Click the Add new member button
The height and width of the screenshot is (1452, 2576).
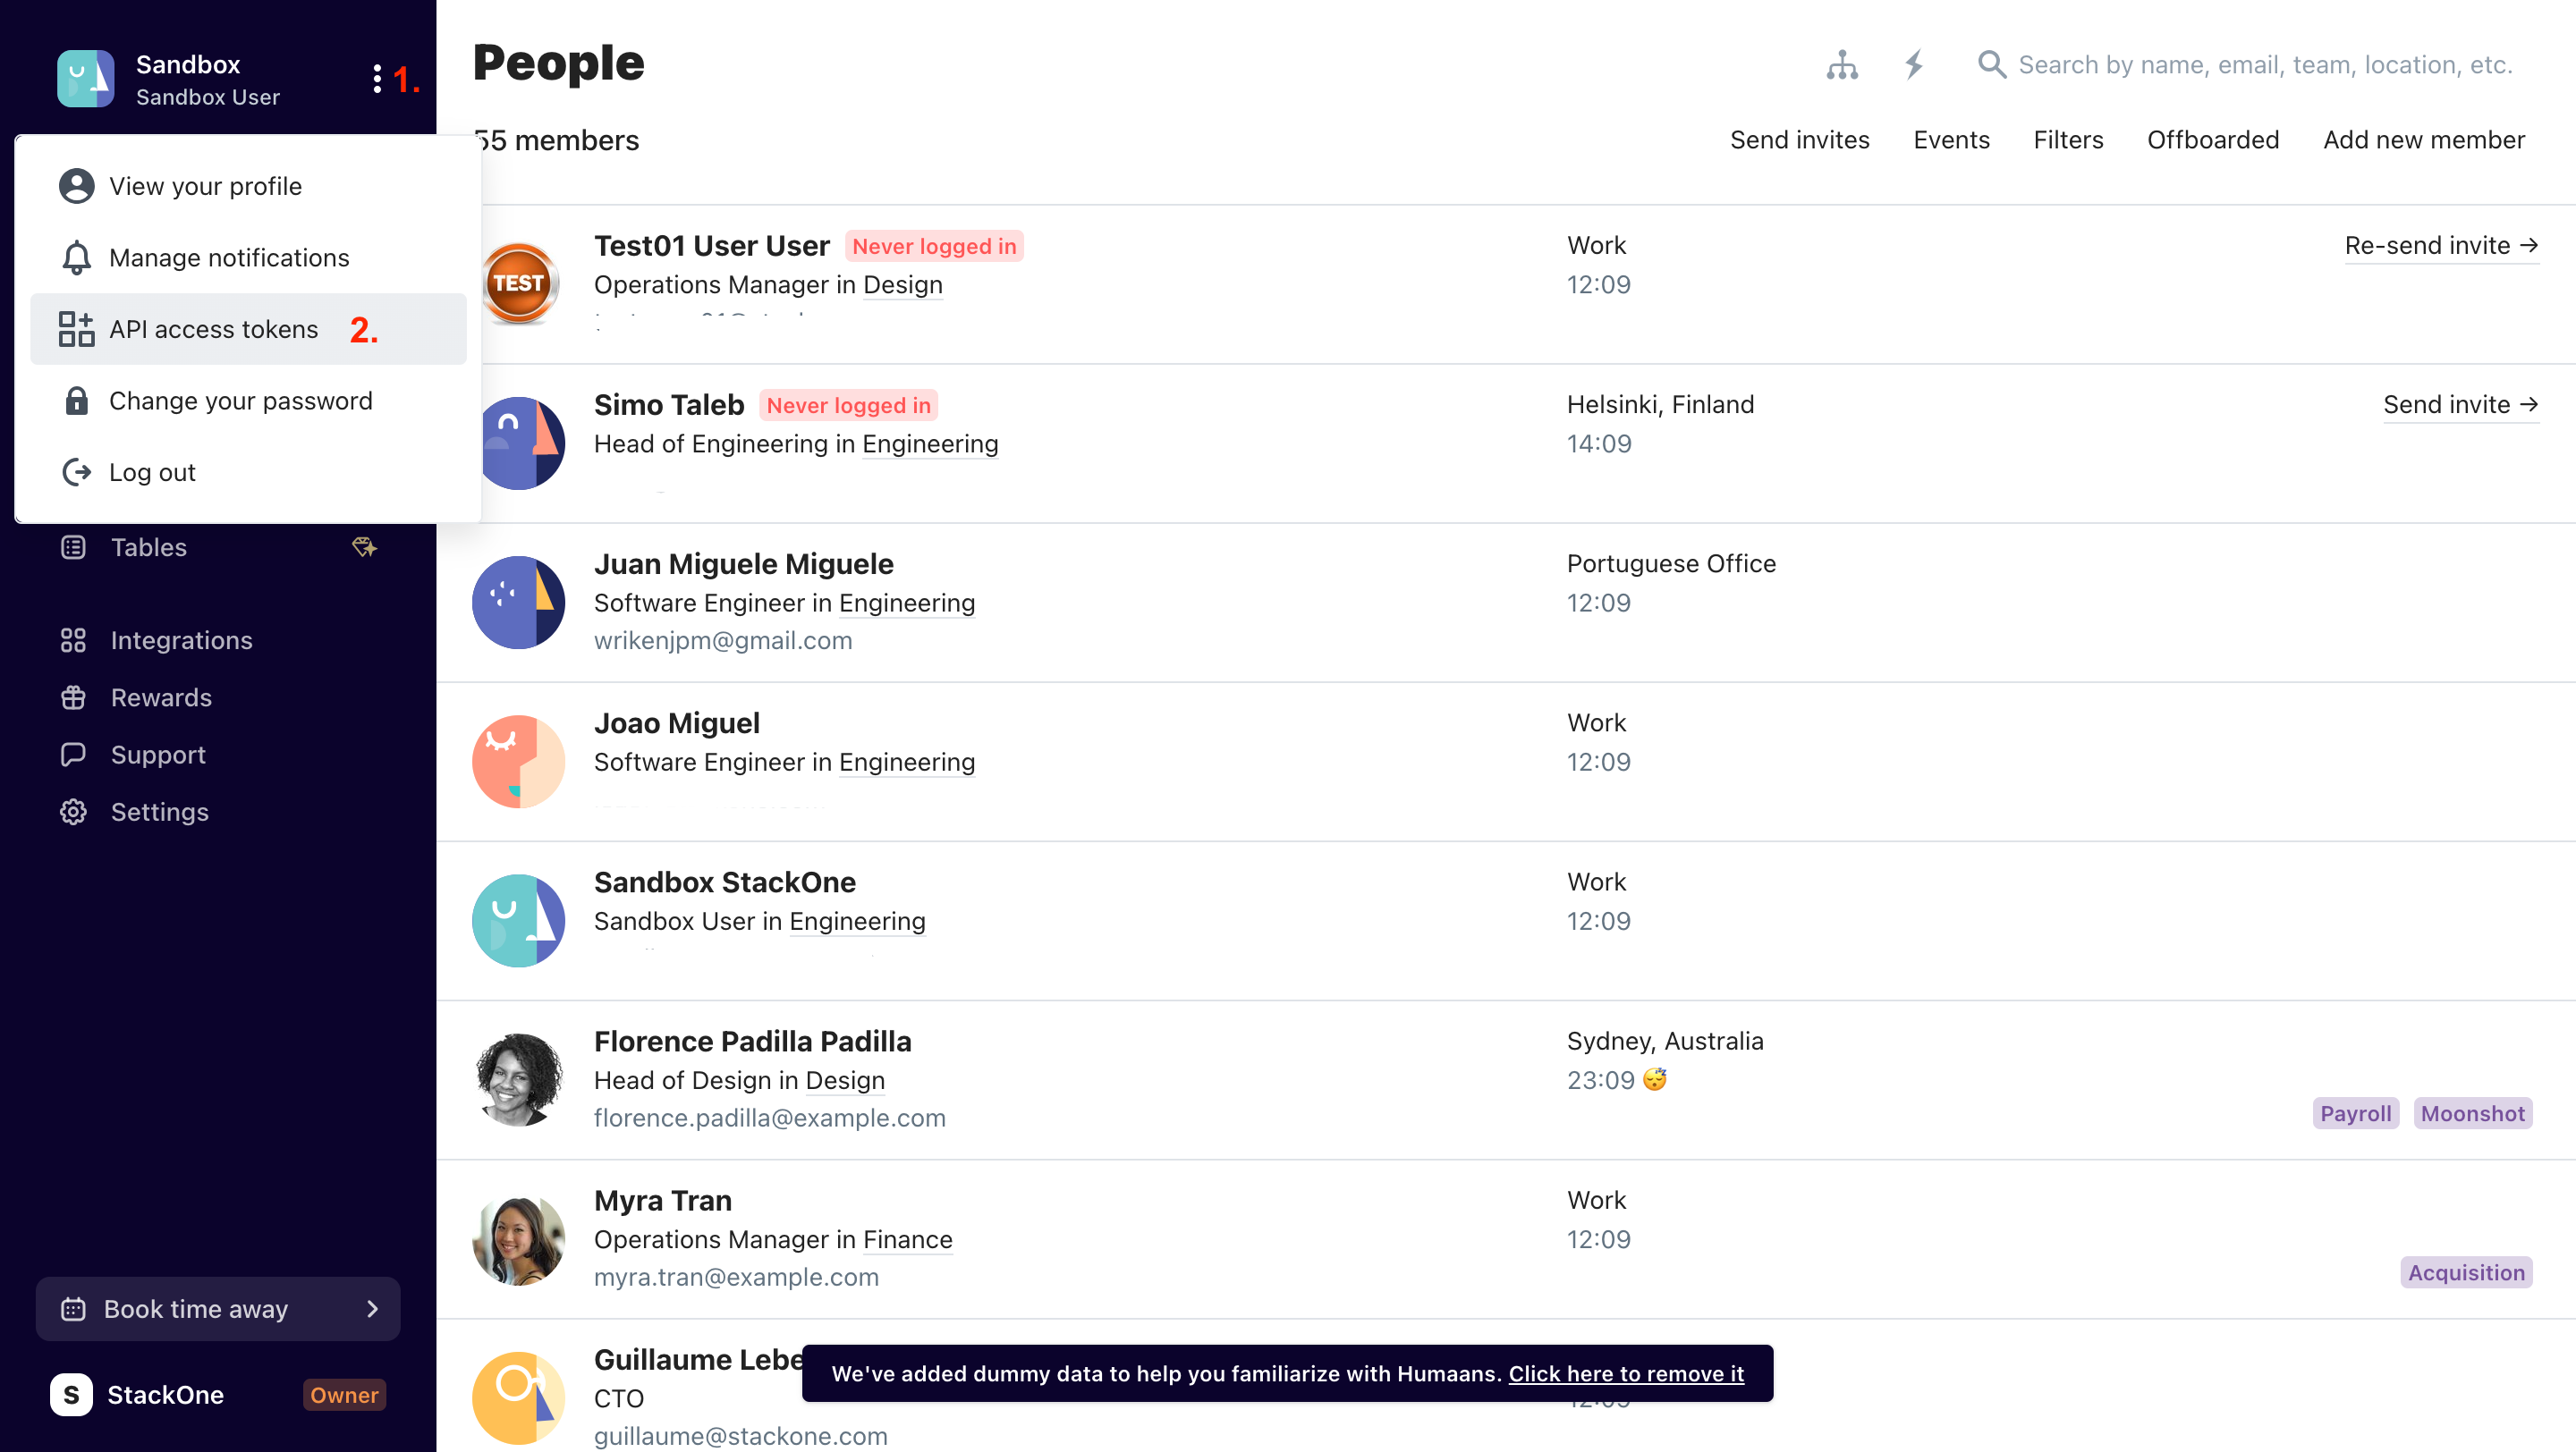pos(2423,139)
